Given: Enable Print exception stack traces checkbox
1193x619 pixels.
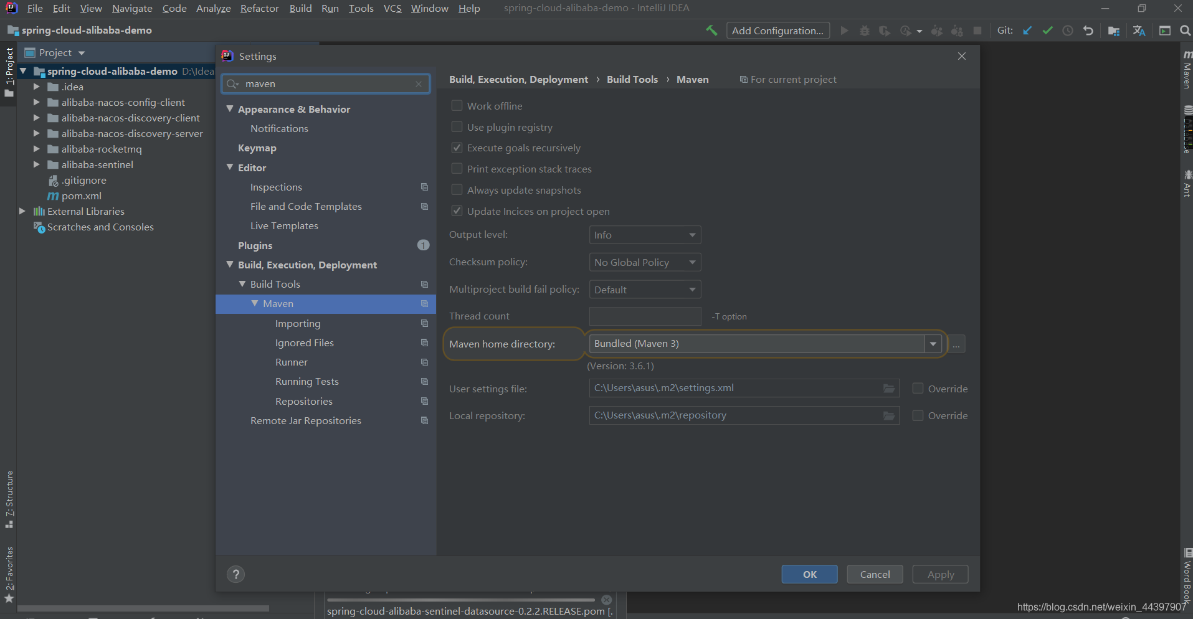Looking at the screenshot, I should [x=457, y=169].
